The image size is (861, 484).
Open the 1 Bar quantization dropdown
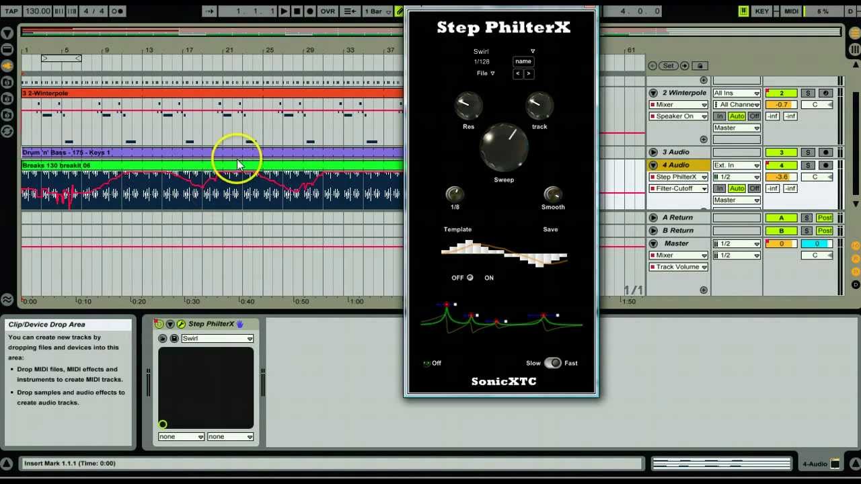click(x=377, y=11)
